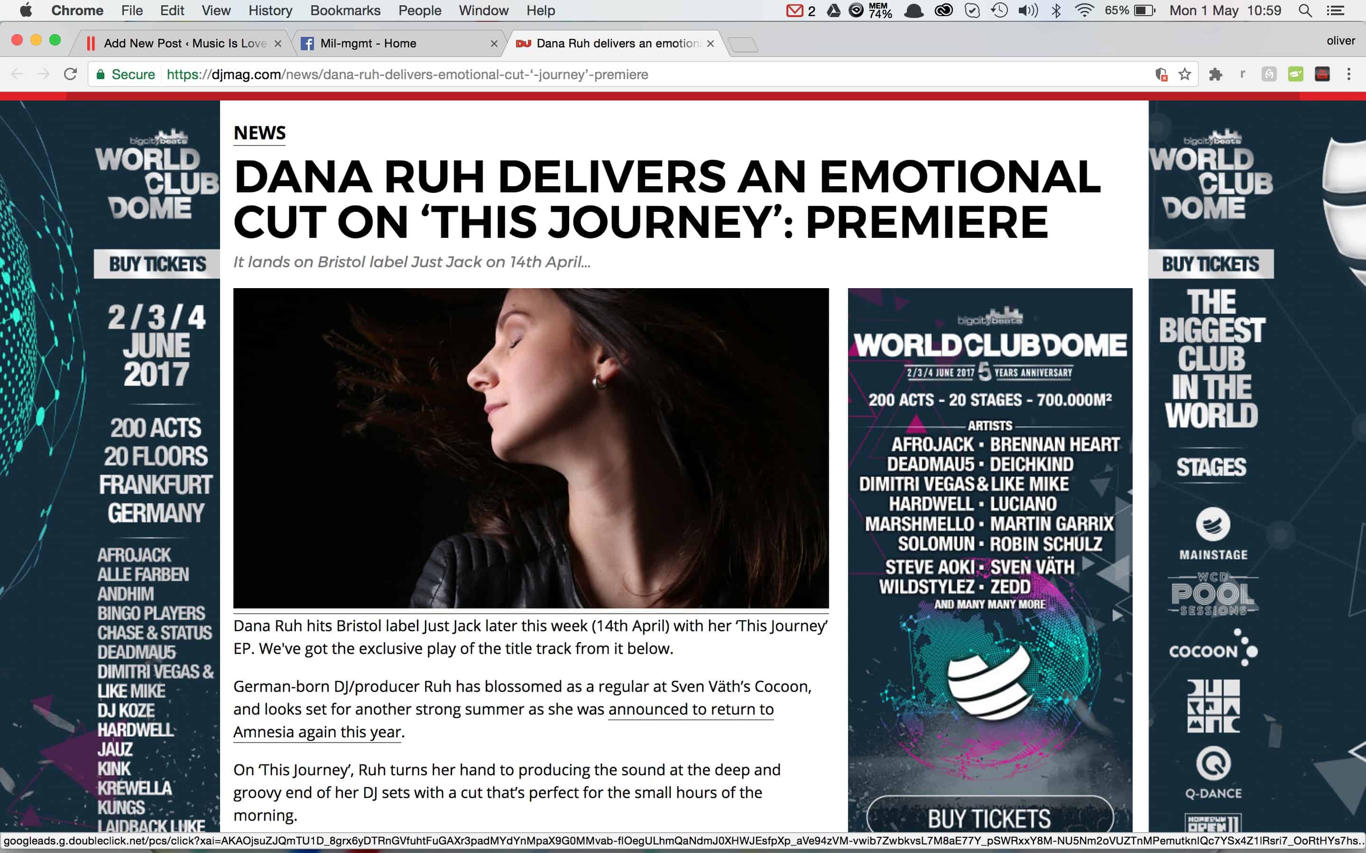The height and width of the screenshot is (853, 1366).
Task: Click the green Secure padlock icon
Action: click(100, 74)
